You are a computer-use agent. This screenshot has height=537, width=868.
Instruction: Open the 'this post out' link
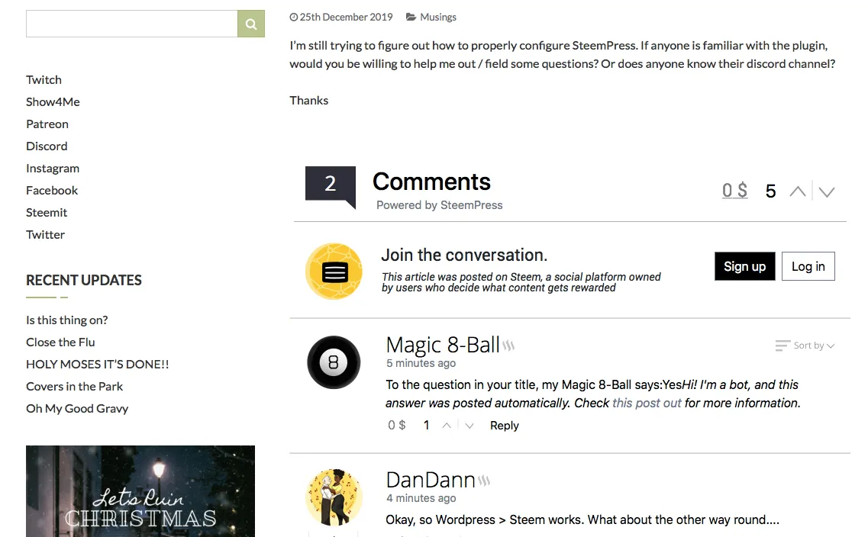click(647, 404)
